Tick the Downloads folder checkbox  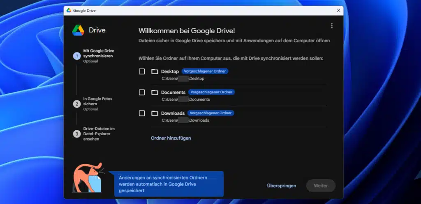(x=142, y=113)
